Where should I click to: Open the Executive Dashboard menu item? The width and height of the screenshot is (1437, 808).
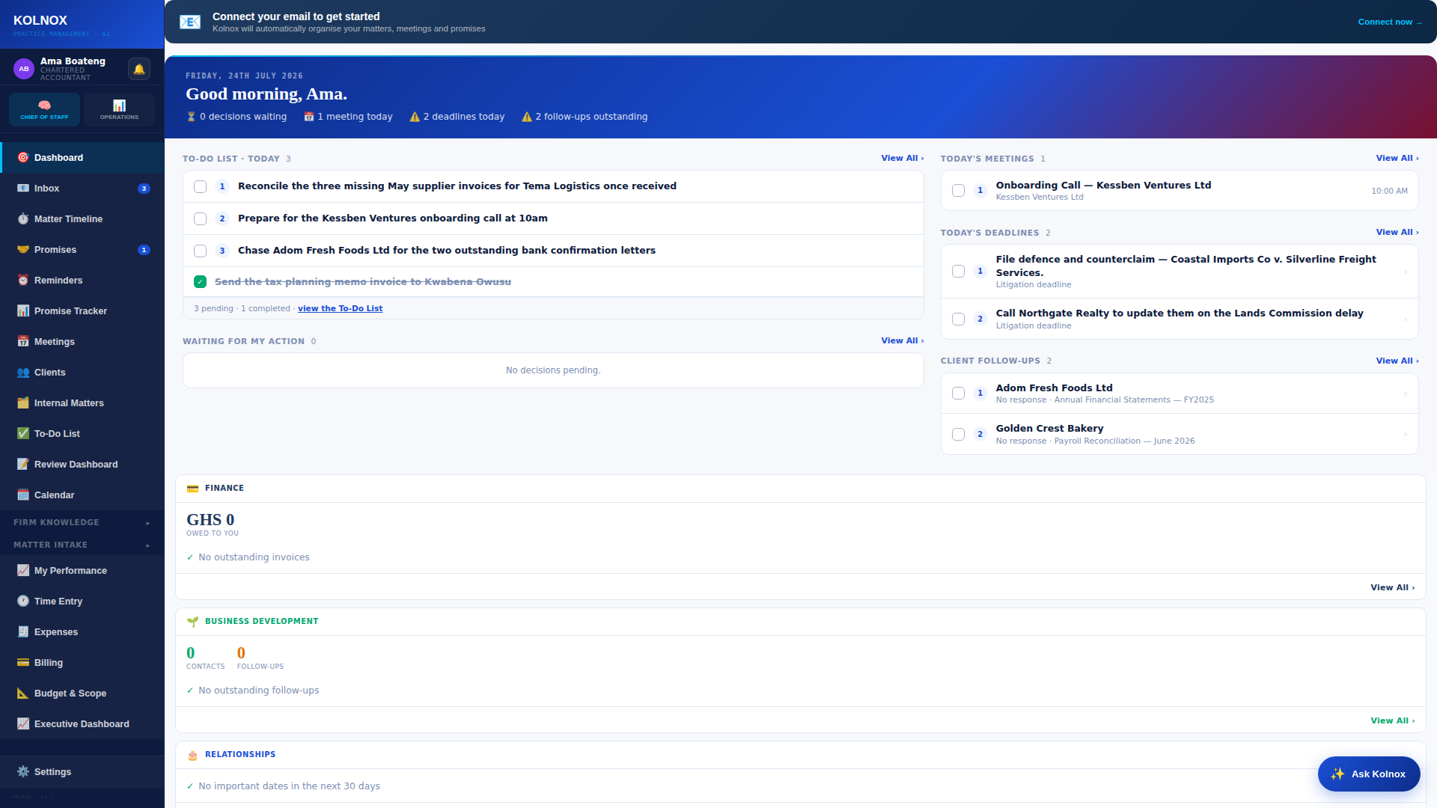[82, 723]
